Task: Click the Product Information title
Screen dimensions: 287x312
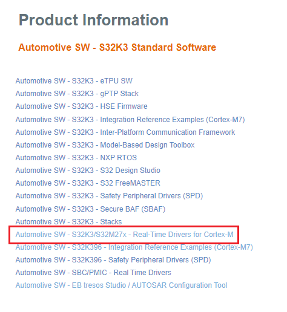Action: tap(93, 20)
